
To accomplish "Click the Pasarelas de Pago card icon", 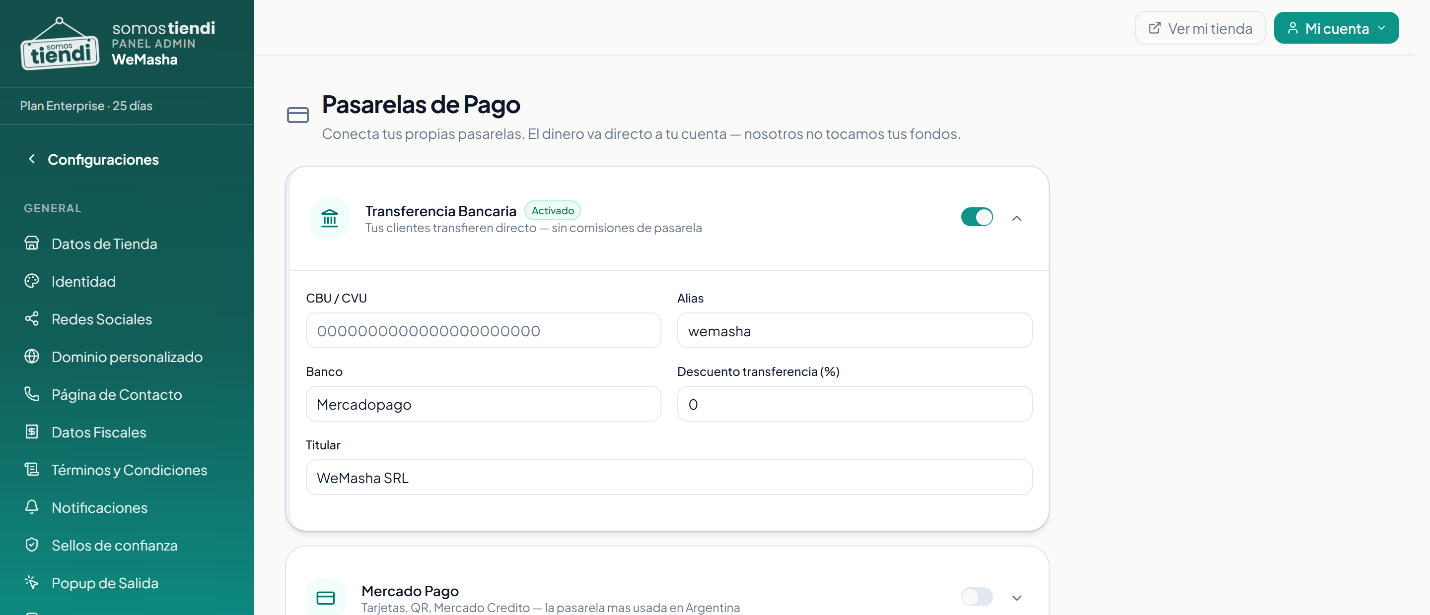I will 297,116.
